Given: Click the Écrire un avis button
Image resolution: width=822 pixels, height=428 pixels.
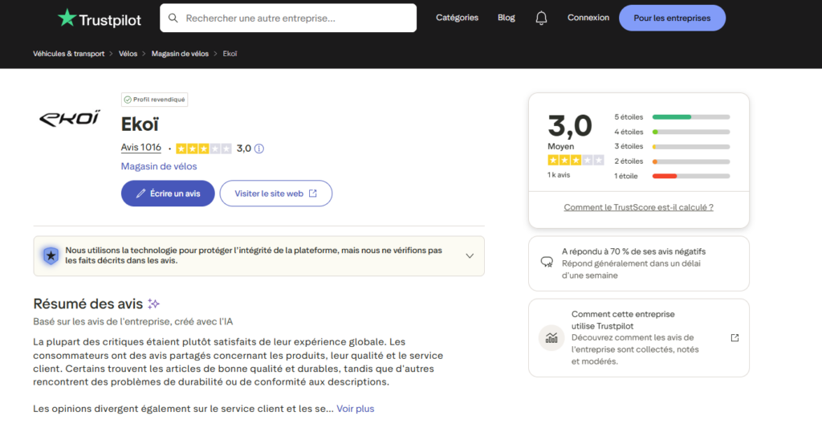Looking at the screenshot, I should (x=168, y=194).
